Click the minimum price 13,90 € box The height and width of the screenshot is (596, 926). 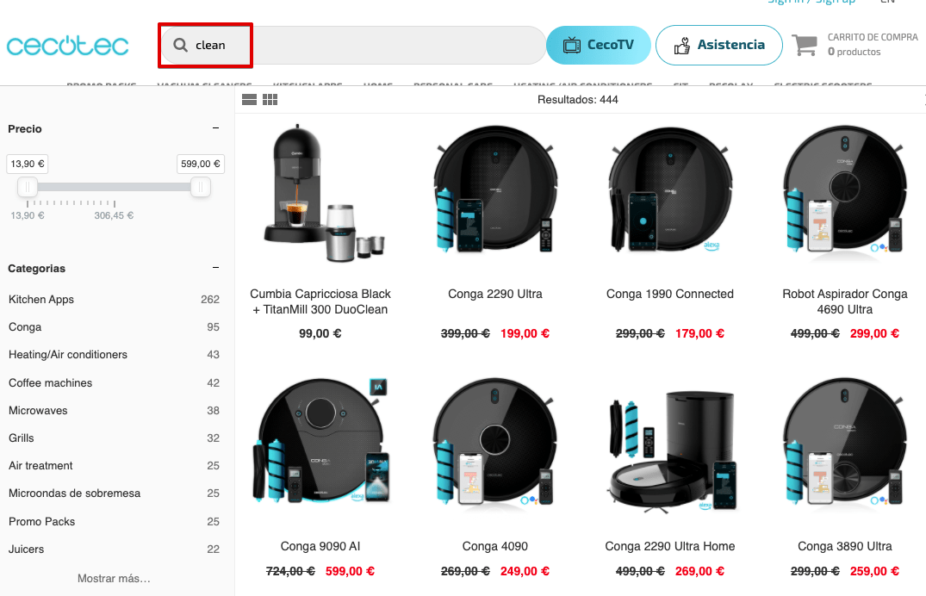pos(28,164)
